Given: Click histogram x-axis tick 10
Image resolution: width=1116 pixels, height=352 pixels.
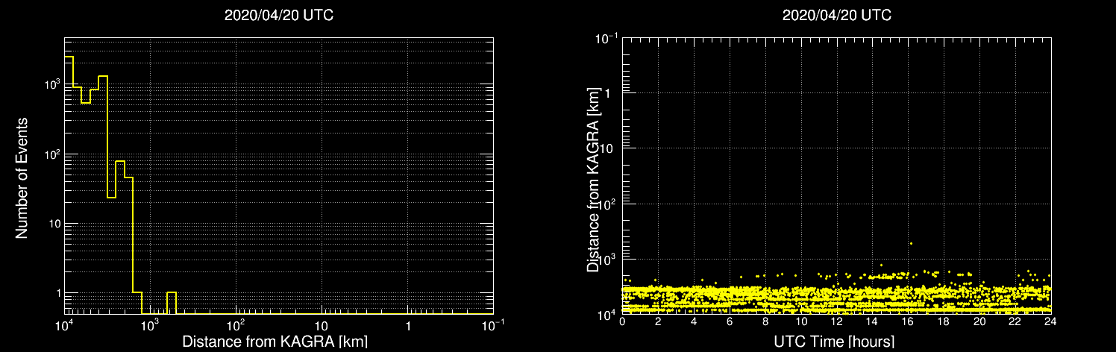Looking at the screenshot, I should 321,327.
